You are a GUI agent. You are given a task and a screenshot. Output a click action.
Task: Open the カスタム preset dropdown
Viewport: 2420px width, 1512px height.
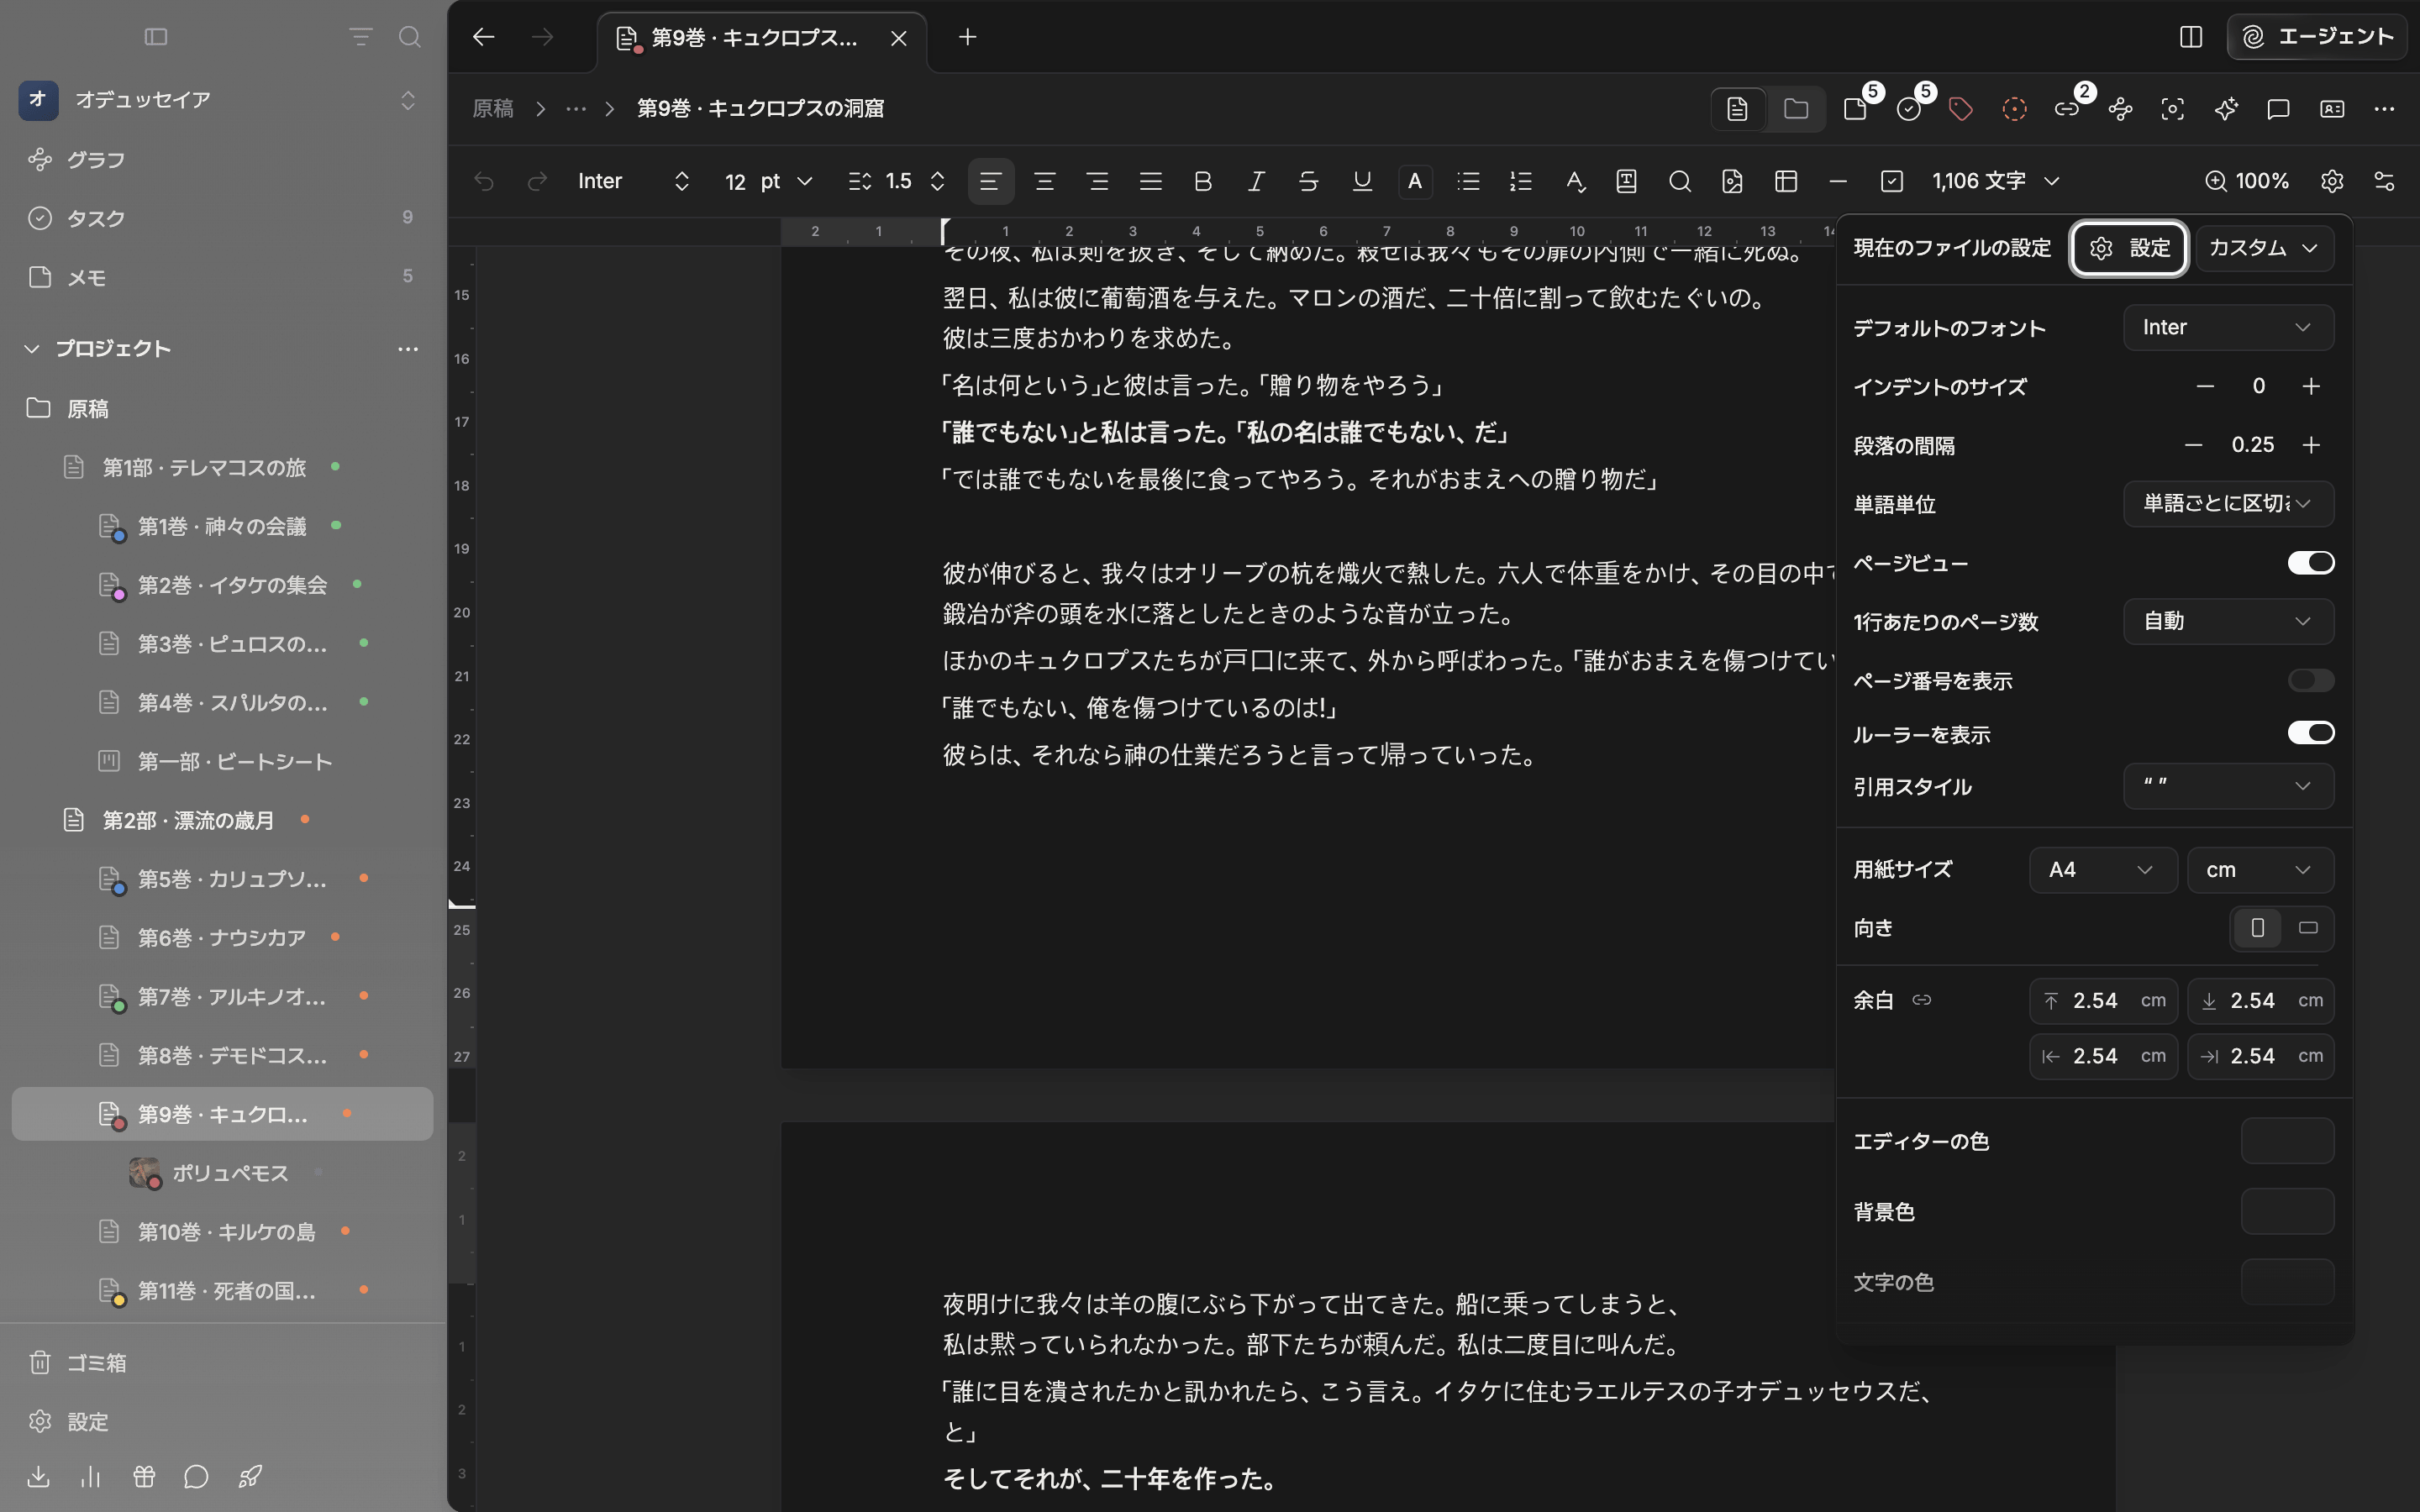pos(2264,248)
